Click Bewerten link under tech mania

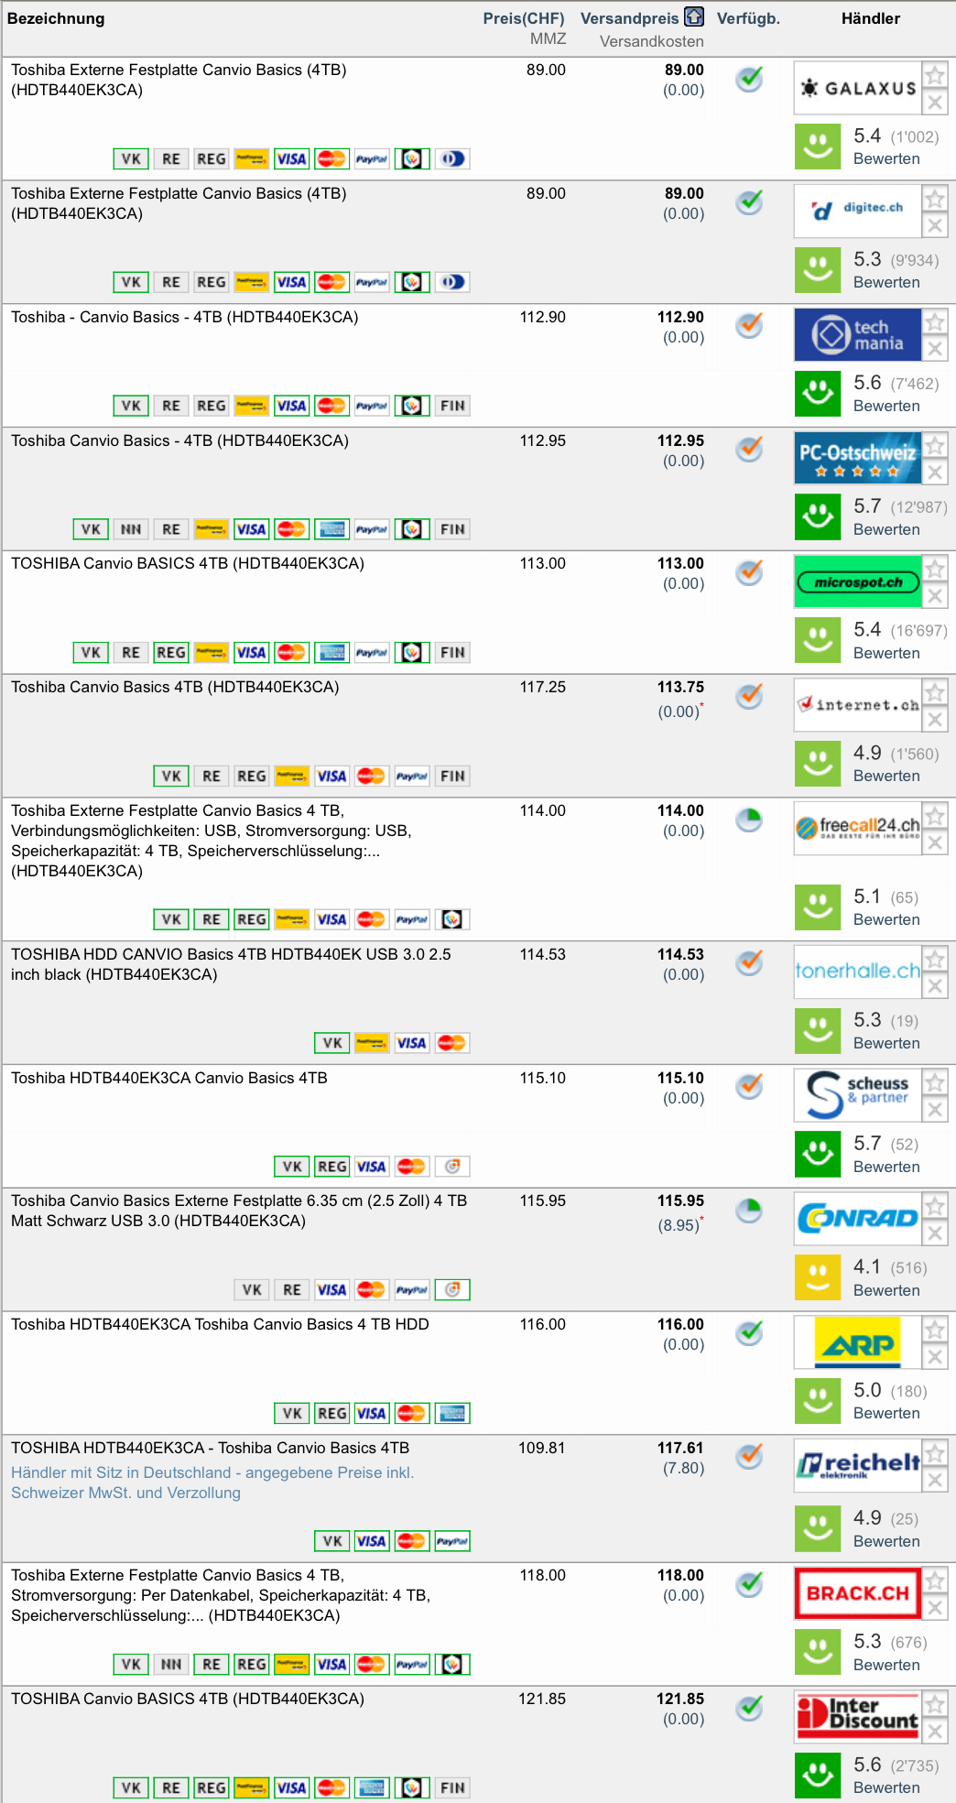[886, 406]
